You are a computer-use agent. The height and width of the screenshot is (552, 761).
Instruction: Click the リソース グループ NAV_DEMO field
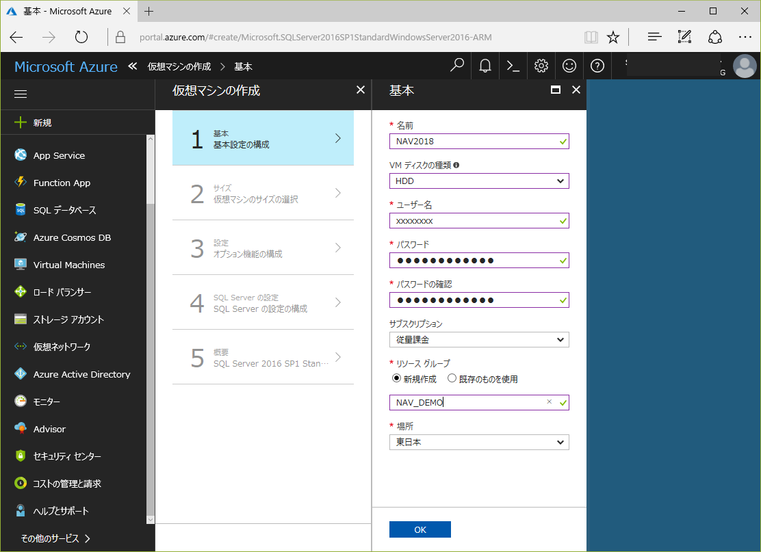click(479, 403)
